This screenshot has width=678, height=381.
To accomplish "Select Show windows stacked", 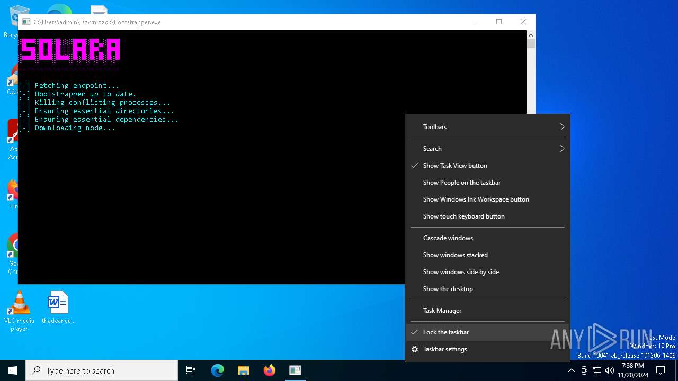I will [x=487, y=255].
